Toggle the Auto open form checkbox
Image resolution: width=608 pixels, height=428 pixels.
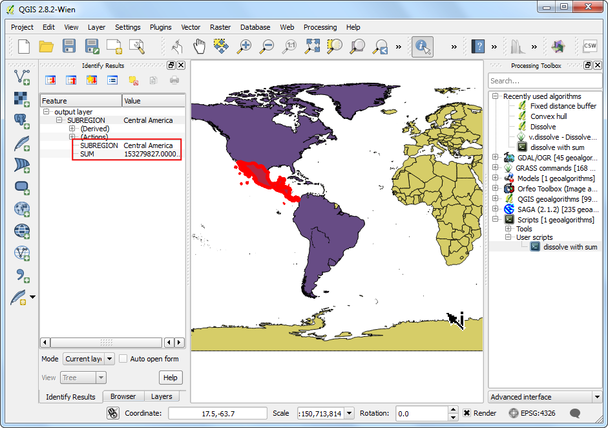(x=123, y=359)
